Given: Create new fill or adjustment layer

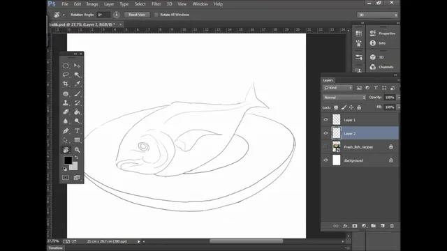Looking at the screenshot, I should pyautogui.click(x=364, y=226).
